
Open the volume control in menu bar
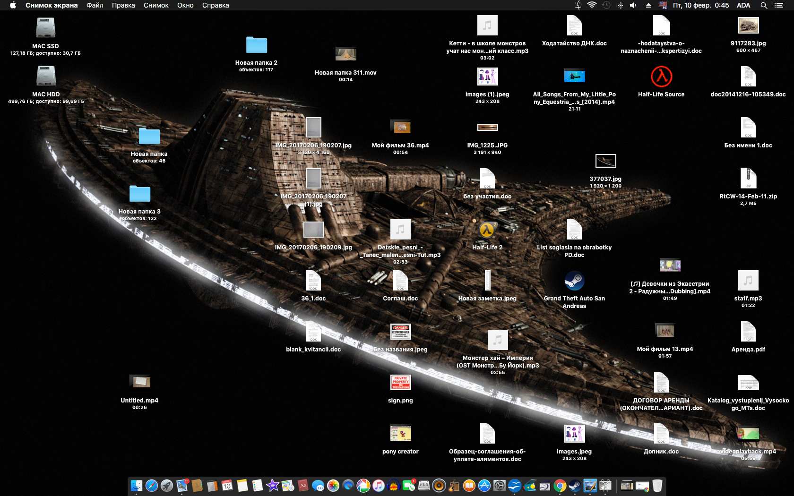[x=633, y=5]
